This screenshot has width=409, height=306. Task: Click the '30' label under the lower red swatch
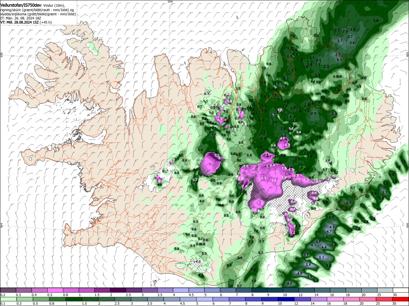(394, 303)
